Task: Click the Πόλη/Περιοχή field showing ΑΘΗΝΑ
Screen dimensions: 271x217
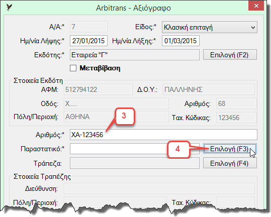Action: (x=116, y=117)
